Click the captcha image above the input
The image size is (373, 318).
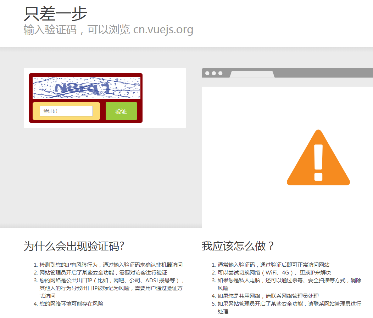(87, 88)
